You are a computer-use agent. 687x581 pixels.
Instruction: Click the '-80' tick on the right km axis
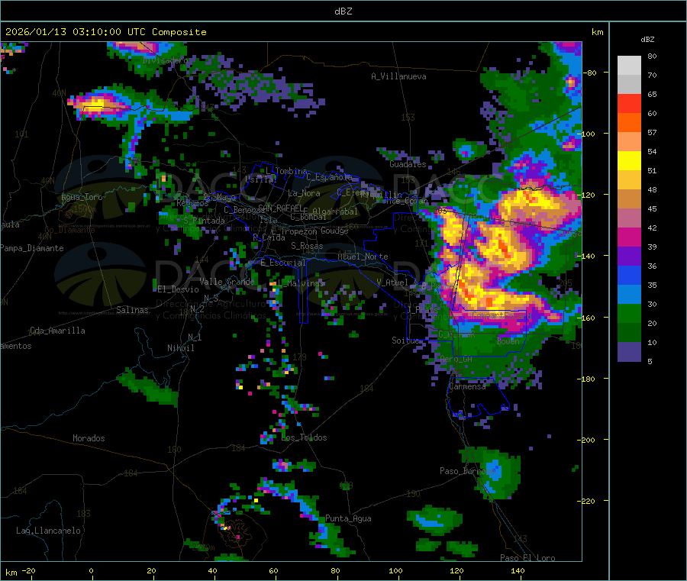tap(590, 73)
